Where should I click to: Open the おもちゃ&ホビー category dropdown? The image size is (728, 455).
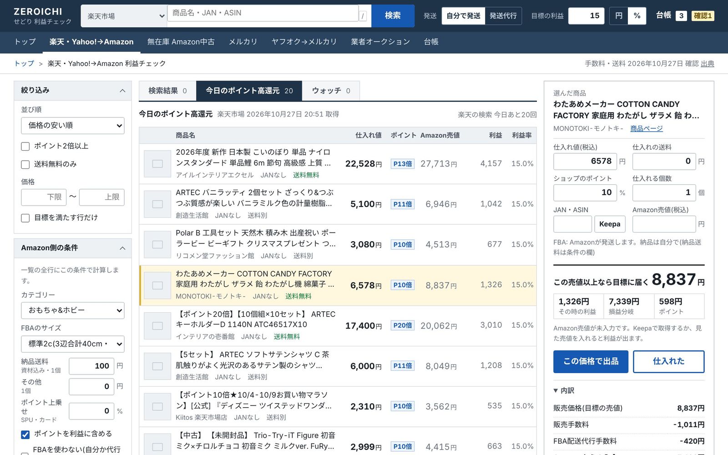point(73,310)
